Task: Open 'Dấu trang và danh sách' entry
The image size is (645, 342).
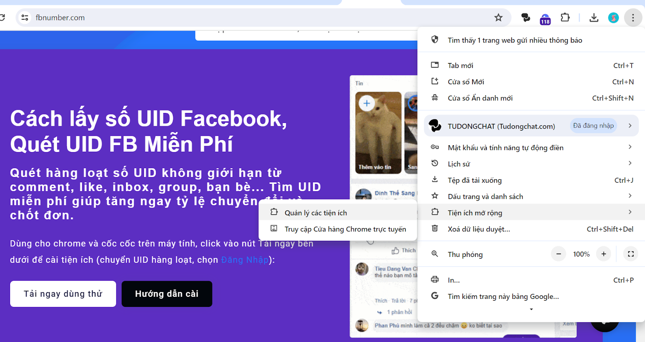Action: [x=531, y=196]
